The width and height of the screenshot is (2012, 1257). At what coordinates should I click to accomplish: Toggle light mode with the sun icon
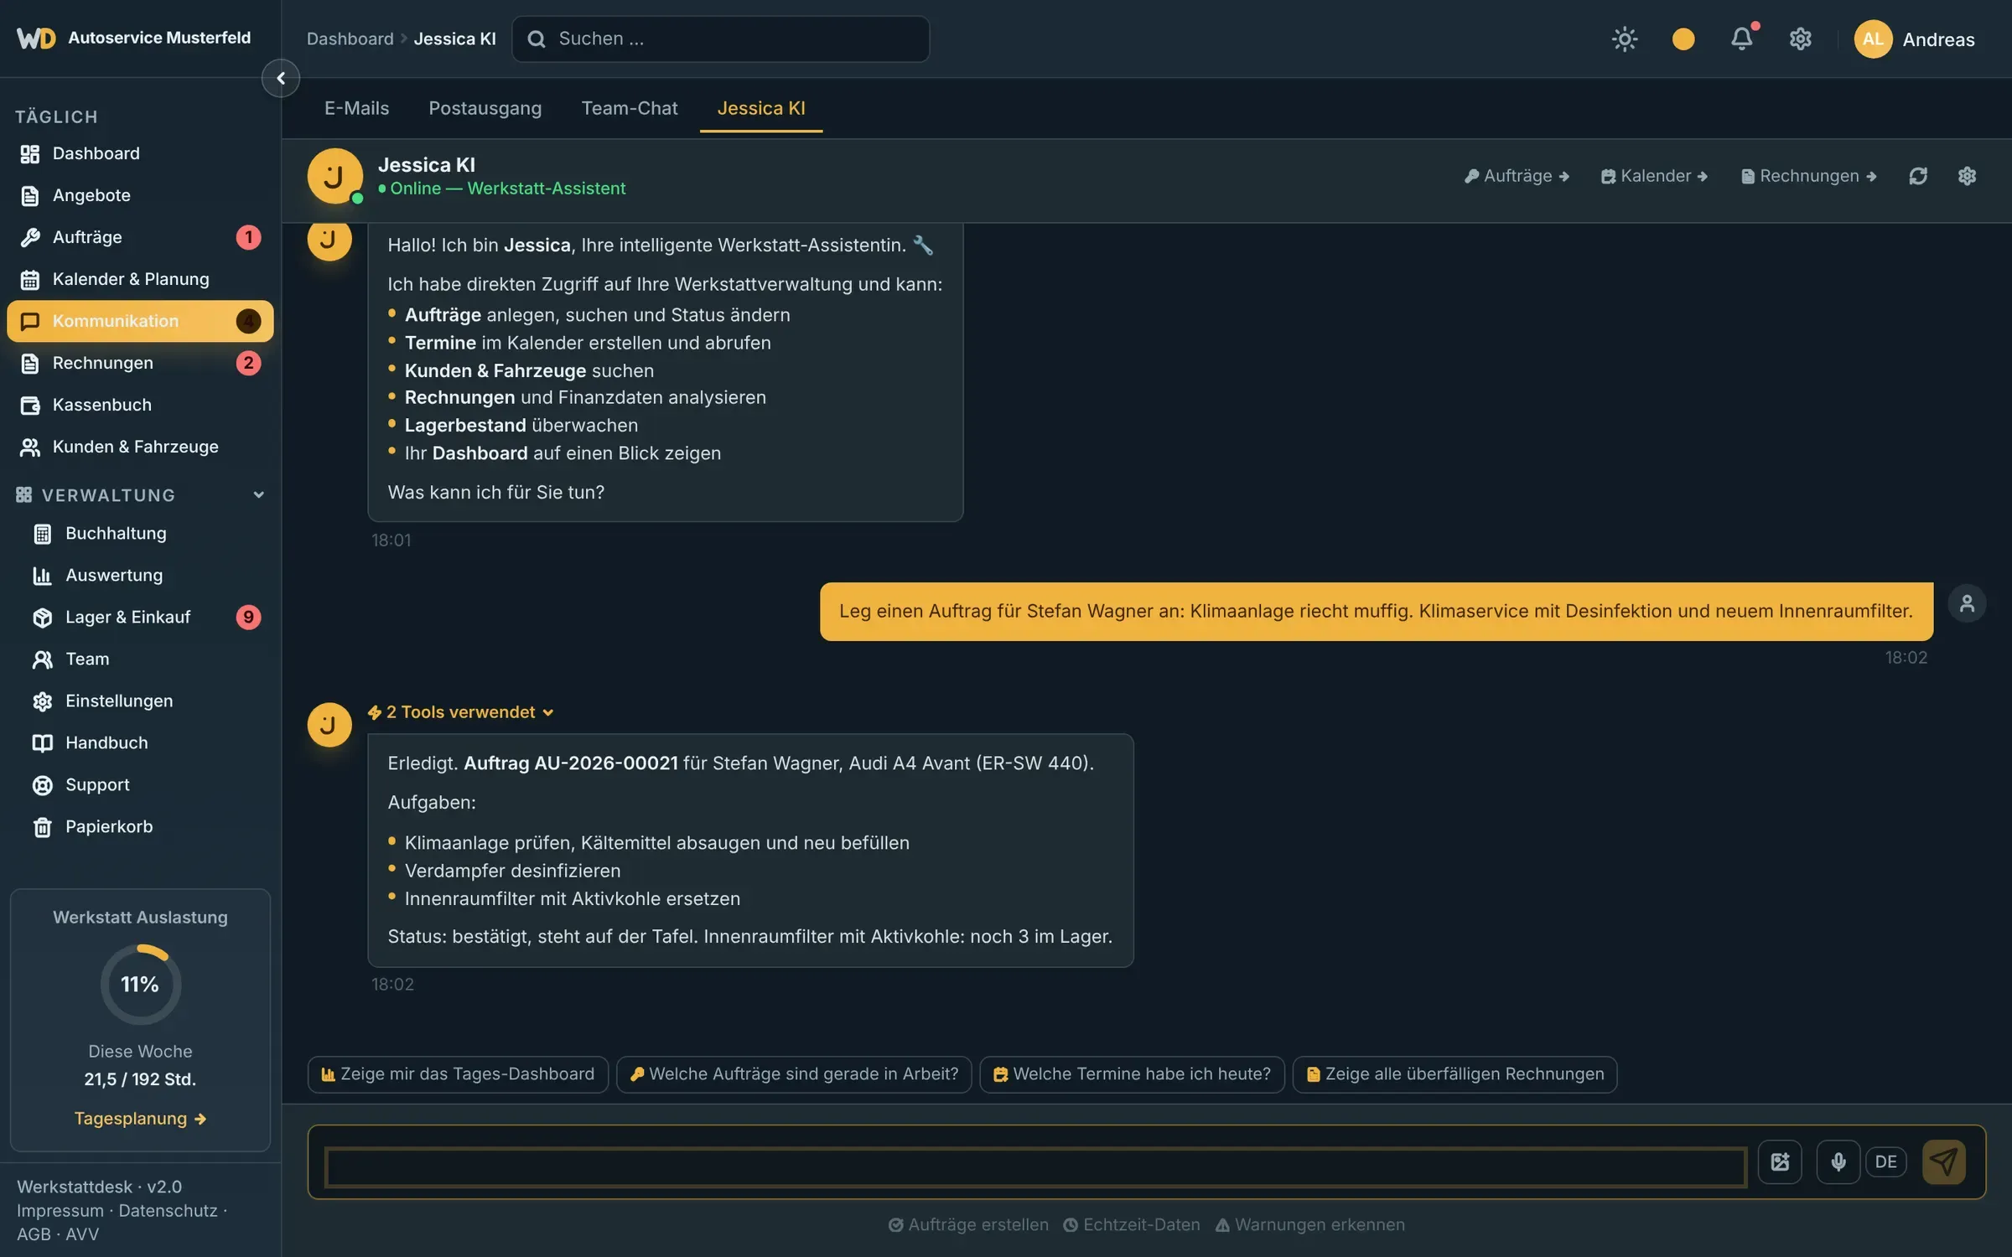click(1625, 39)
